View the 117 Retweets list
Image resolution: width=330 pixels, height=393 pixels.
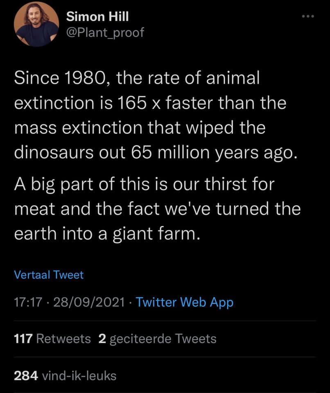pos(52,339)
